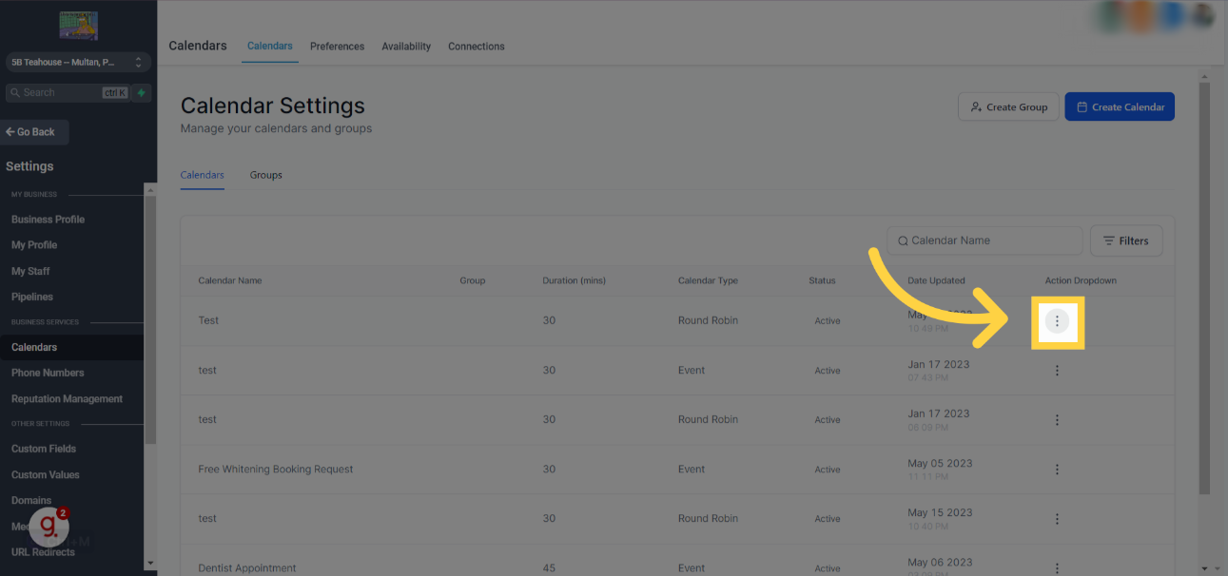
Task: Click the Create Group button
Action: (x=1008, y=106)
